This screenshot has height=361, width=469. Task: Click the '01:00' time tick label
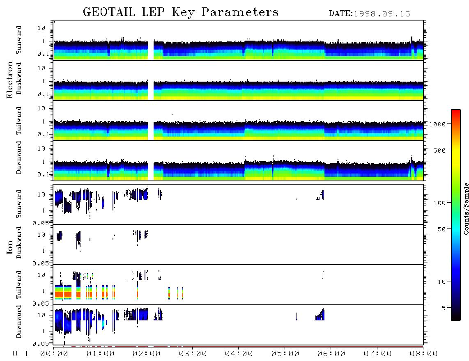[101, 354]
